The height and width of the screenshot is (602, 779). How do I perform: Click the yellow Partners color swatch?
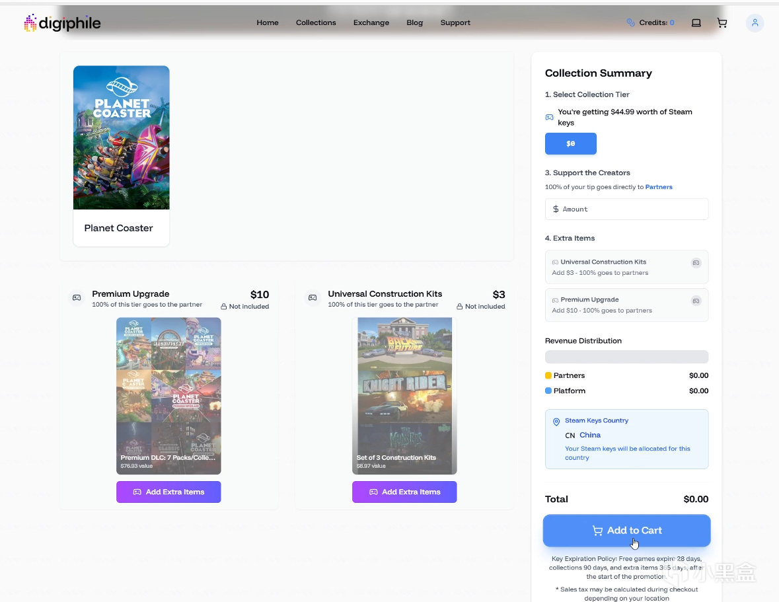coord(548,375)
